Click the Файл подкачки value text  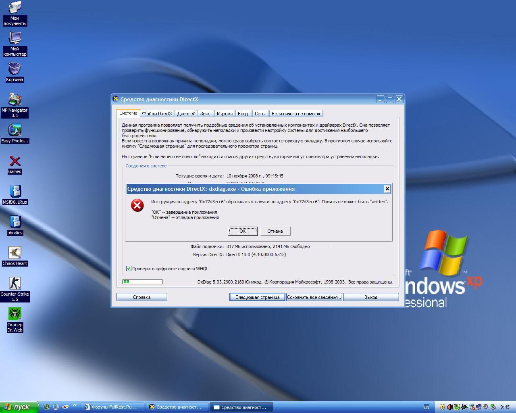point(268,246)
